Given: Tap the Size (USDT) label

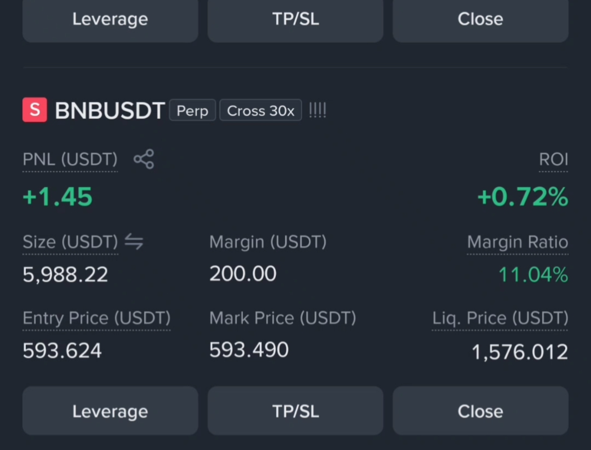Looking at the screenshot, I should pos(70,242).
